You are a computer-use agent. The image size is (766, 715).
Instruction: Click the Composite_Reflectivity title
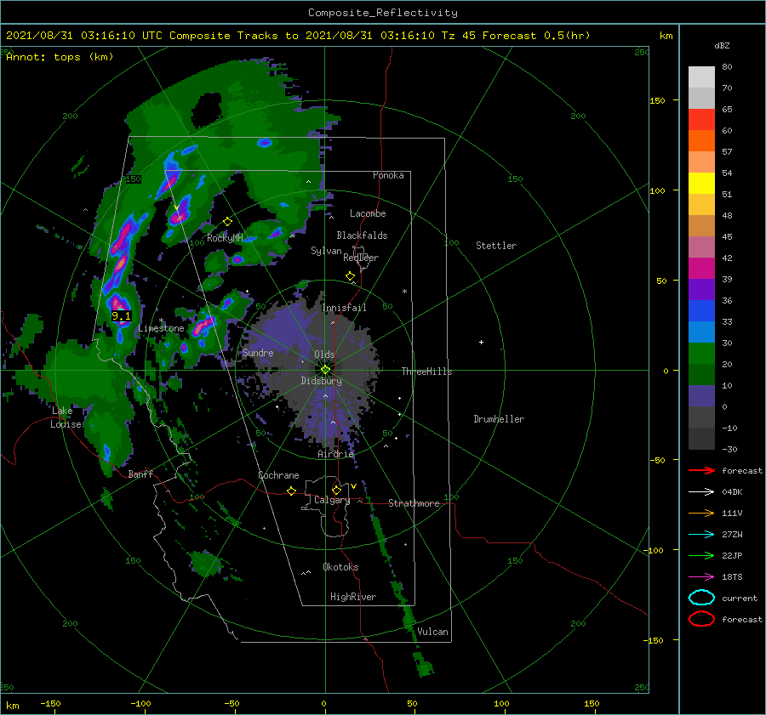click(383, 13)
